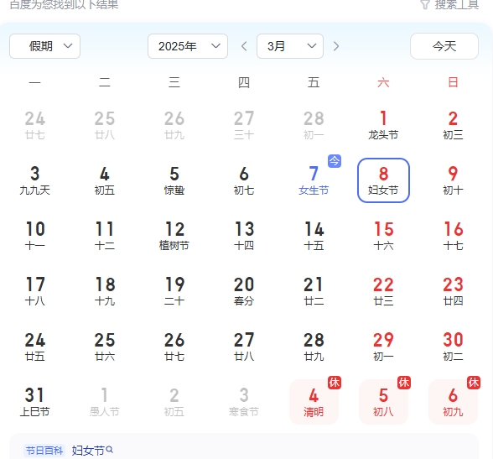
Task: Select February 24 廿七 greyed date
Action: (35, 125)
